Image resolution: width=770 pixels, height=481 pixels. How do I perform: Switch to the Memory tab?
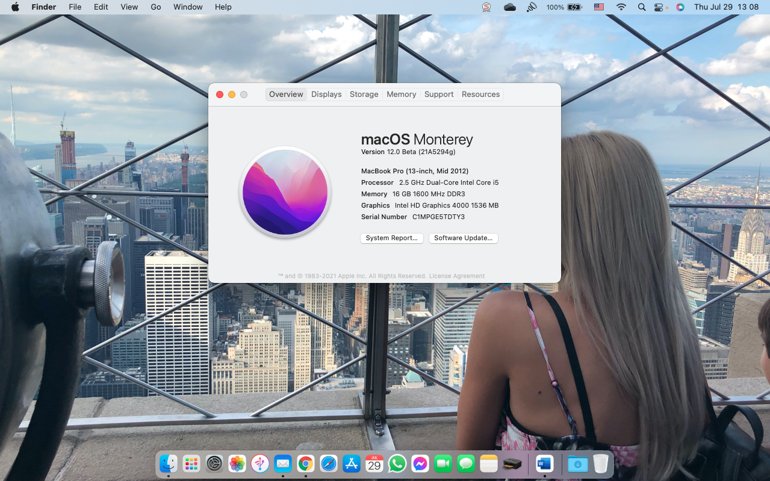pyautogui.click(x=402, y=95)
